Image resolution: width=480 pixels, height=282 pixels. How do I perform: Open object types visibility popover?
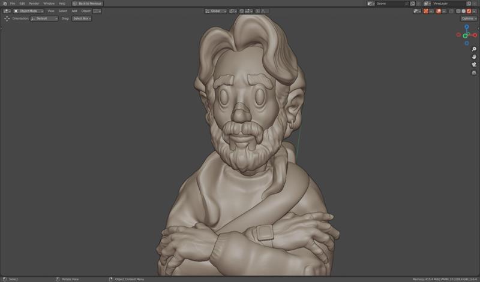(x=417, y=11)
